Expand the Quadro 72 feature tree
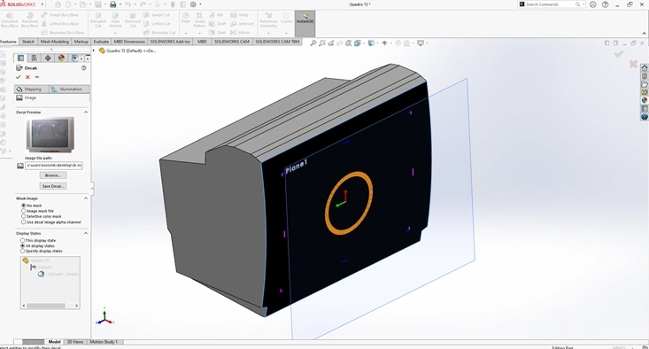 pos(94,50)
